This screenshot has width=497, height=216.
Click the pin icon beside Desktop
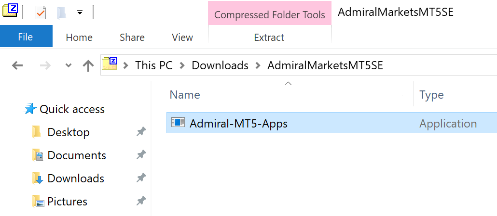(x=141, y=132)
